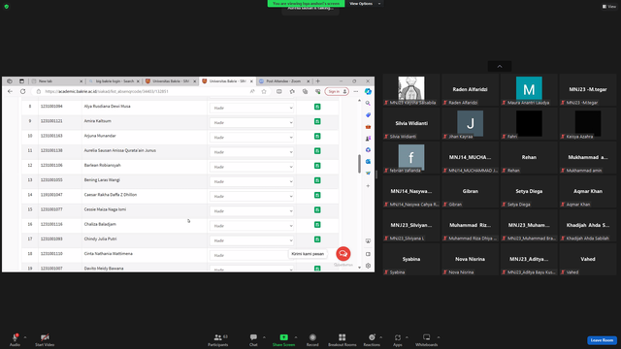Open a new browser tab with plus
The image size is (621, 349).
coord(317,81)
